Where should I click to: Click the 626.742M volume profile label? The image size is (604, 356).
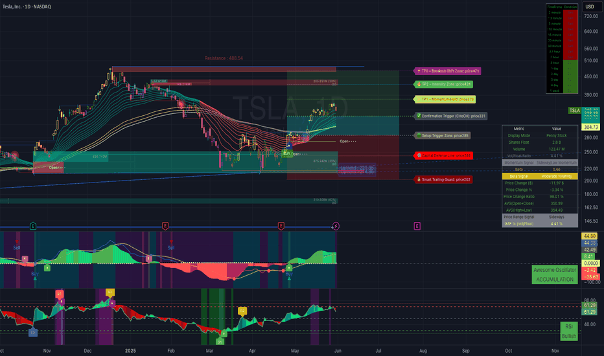pos(100,157)
